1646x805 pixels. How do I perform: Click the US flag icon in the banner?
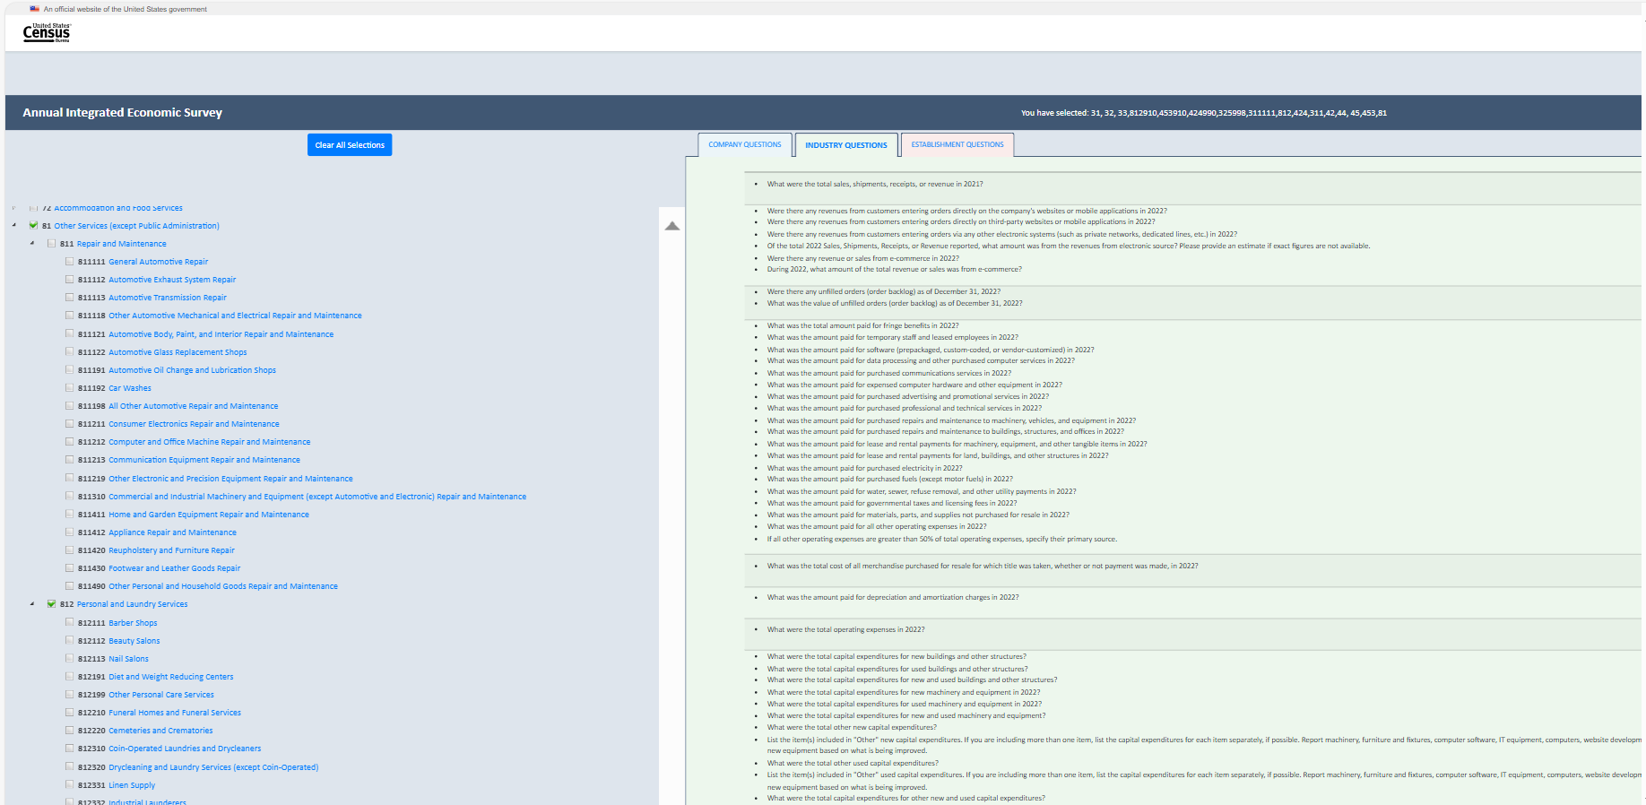tap(35, 9)
